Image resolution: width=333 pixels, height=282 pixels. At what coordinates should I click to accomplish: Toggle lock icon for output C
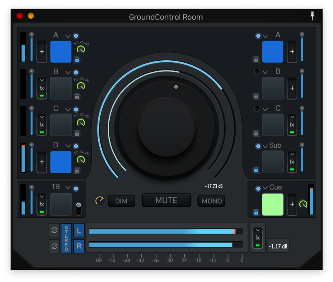pyautogui.click(x=256, y=133)
